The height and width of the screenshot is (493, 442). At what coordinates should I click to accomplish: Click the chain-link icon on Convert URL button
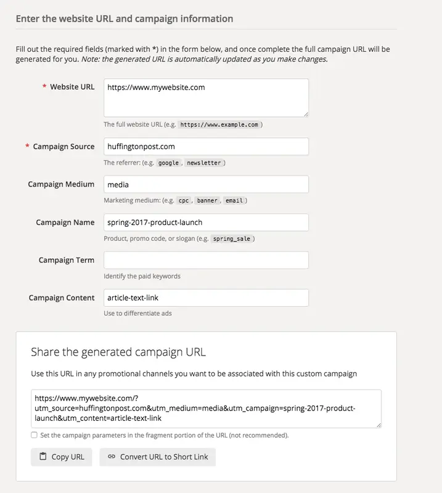[112, 457]
